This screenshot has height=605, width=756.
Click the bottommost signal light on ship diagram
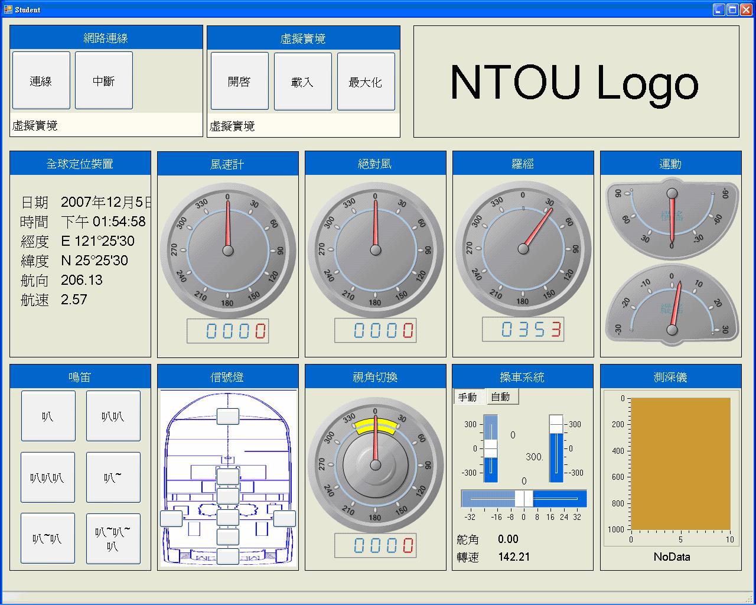[x=228, y=556]
